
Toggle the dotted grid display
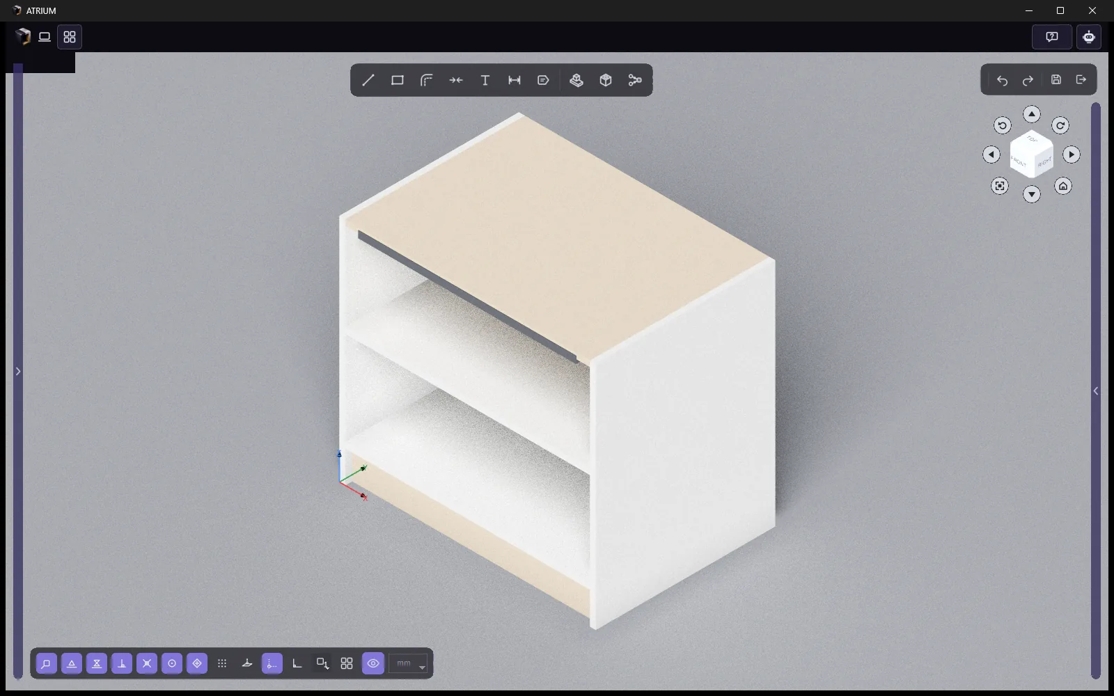(222, 664)
